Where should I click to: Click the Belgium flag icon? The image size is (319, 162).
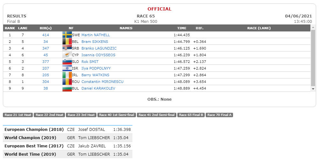pos(67,42)
